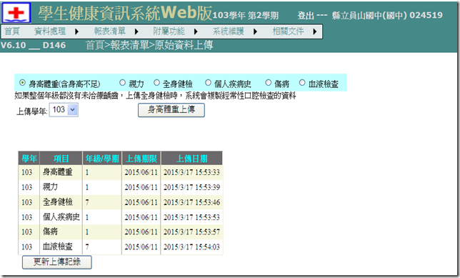
Task: Click upload date 2015/3/17 15:53:53
Action: pyautogui.click(x=191, y=217)
